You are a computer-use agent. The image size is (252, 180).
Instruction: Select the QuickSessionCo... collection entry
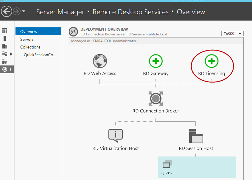[x=40, y=55]
